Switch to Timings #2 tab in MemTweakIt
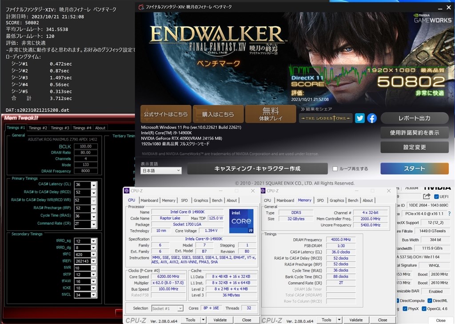This screenshot has height=324, width=455. 38,128
